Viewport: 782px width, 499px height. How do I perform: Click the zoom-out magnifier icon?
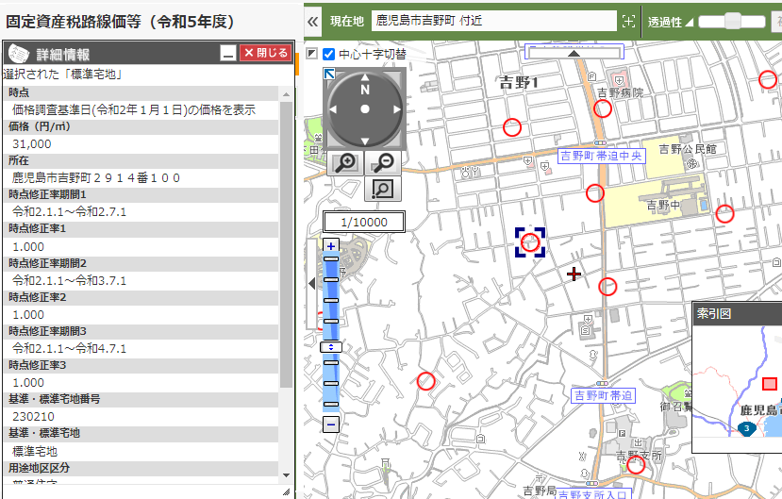click(x=382, y=162)
